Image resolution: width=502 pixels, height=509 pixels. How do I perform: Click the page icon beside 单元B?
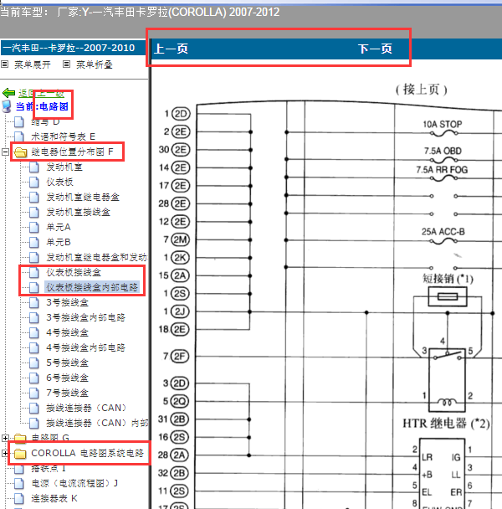point(34,242)
